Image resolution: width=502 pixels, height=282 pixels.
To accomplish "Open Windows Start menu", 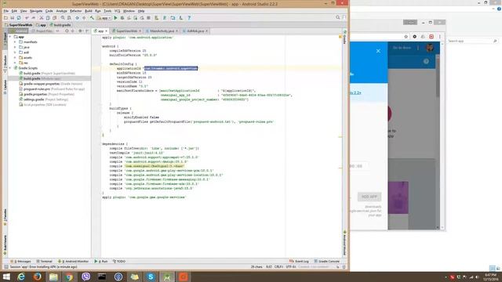I will (6, 277).
